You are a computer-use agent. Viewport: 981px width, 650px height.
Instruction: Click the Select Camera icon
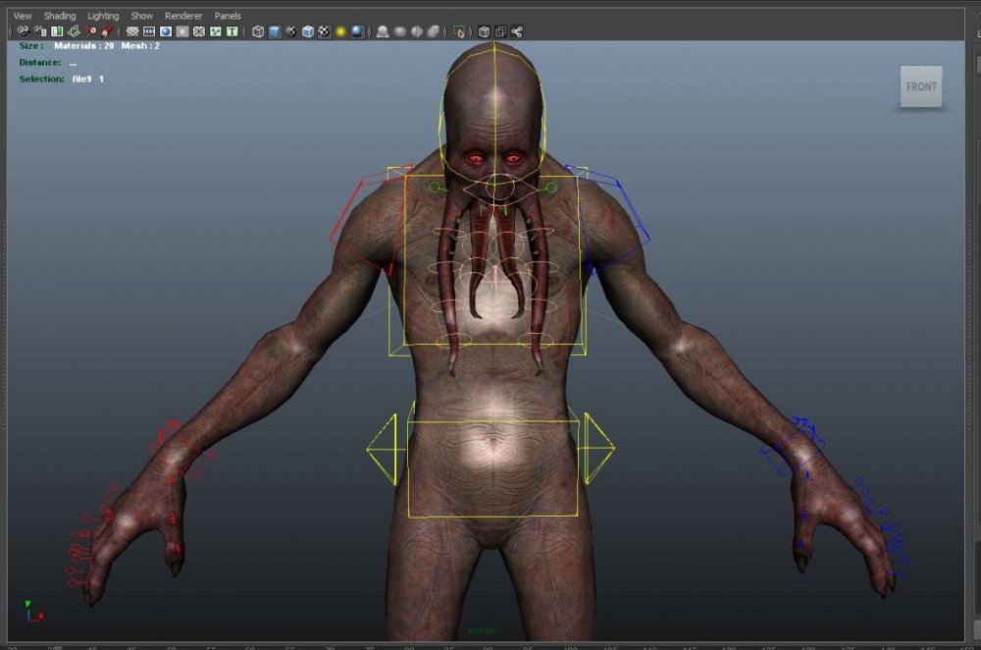click(x=23, y=31)
